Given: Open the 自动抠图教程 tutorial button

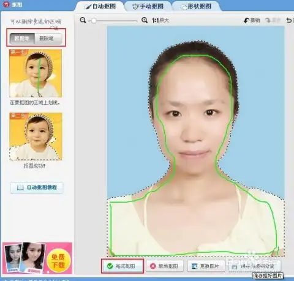Looking at the screenshot, I should [x=37, y=187].
